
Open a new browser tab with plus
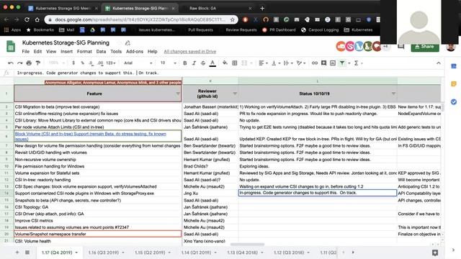[x=262, y=8]
